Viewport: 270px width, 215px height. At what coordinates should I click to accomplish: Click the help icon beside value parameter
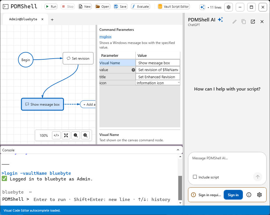click(x=133, y=70)
